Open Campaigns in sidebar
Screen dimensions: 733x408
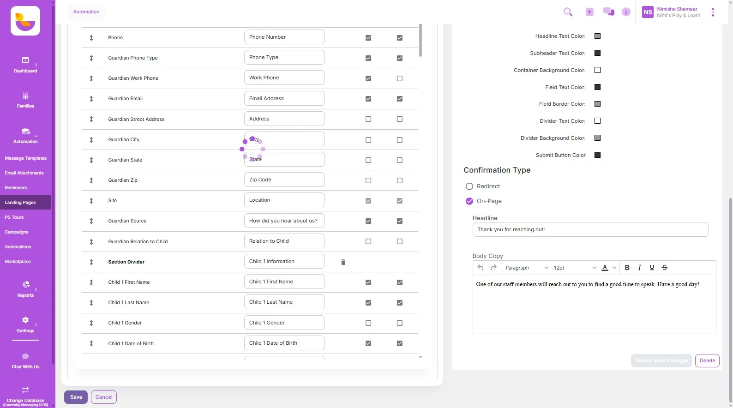point(17,232)
